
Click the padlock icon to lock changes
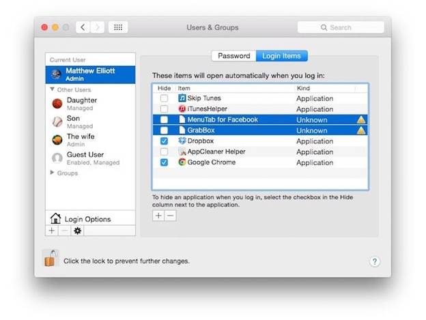pos(51,259)
